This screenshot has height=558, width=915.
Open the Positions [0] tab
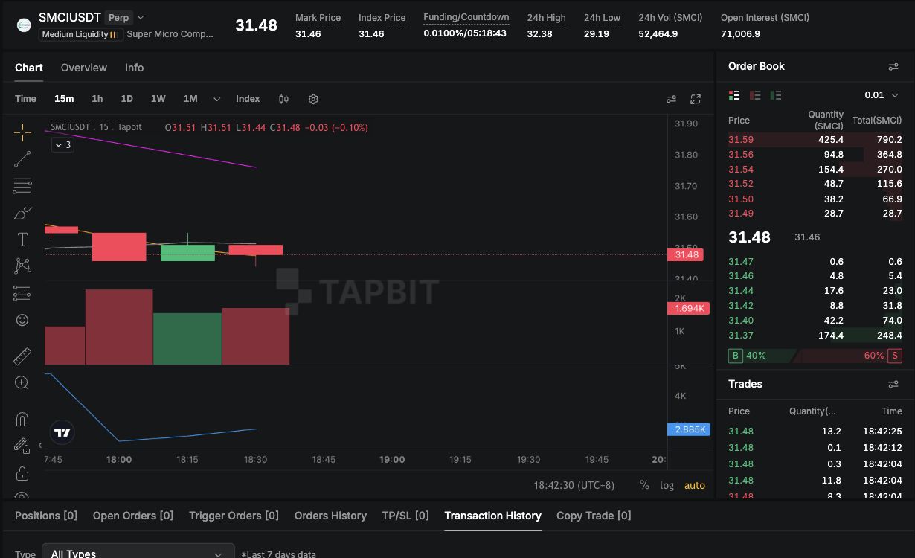(x=46, y=516)
